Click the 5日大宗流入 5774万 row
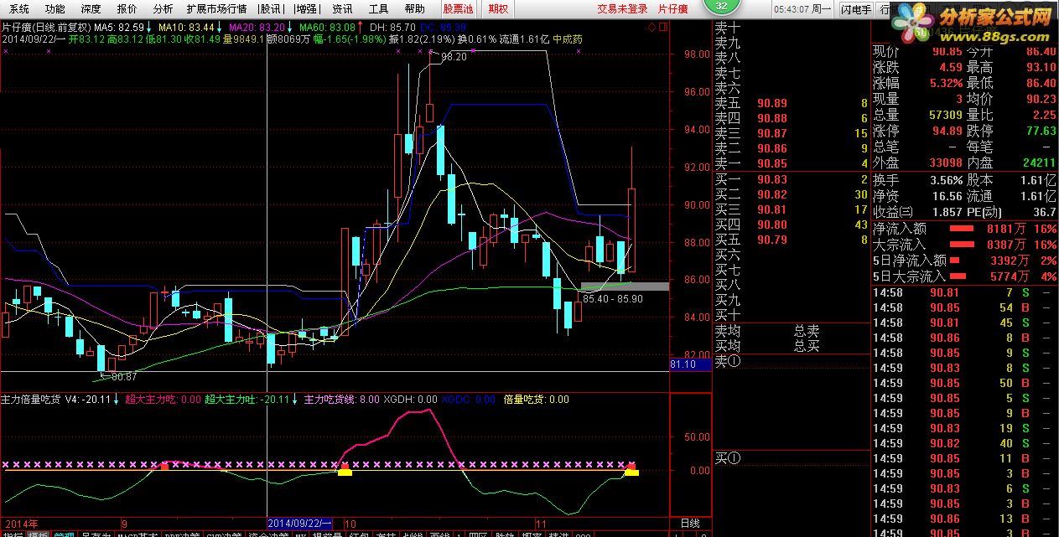This screenshot has height=537, width=1059. (965, 276)
